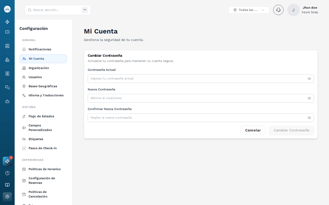
Task: Focus the Buscar sección search box
Action: click(x=58, y=10)
